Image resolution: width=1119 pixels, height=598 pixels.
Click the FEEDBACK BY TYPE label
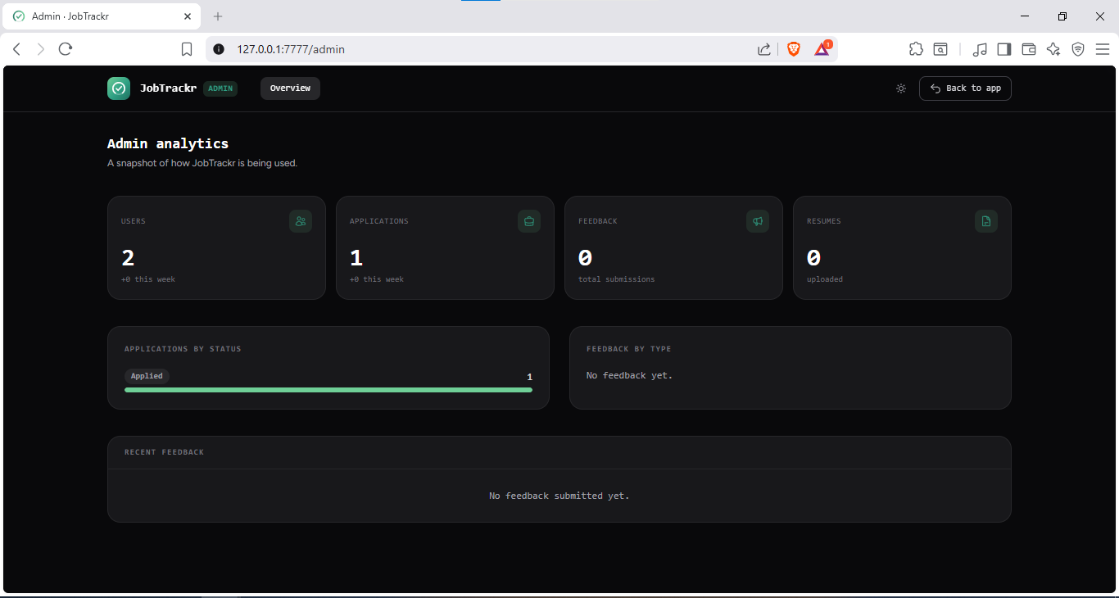629,349
